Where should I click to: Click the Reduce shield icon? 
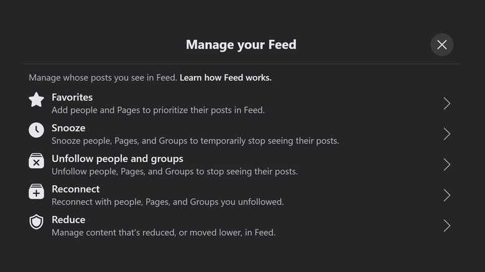pyautogui.click(x=37, y=222)
